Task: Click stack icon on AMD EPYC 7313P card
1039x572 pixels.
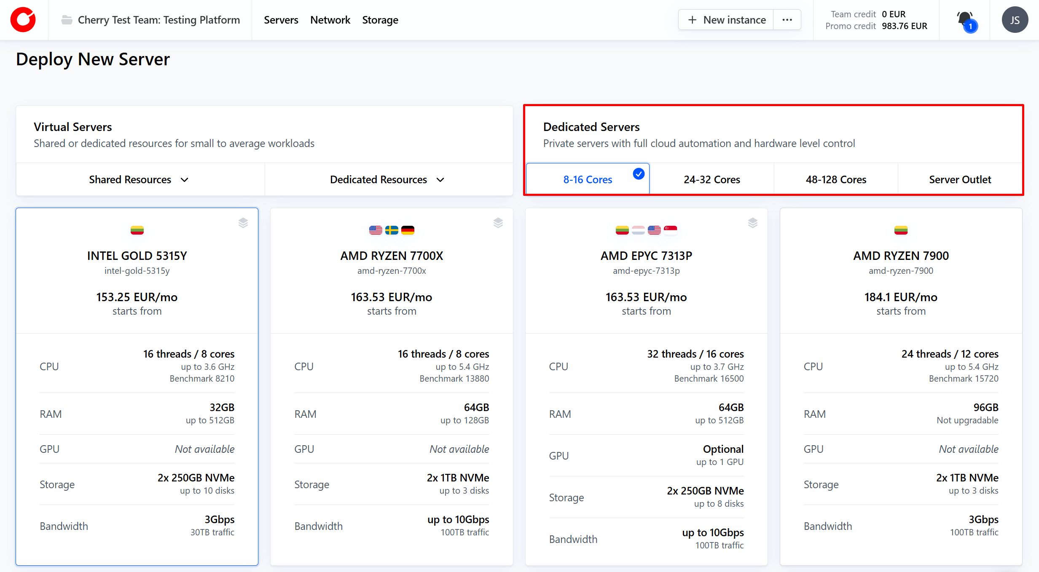Action: click(x=752, y=223)
